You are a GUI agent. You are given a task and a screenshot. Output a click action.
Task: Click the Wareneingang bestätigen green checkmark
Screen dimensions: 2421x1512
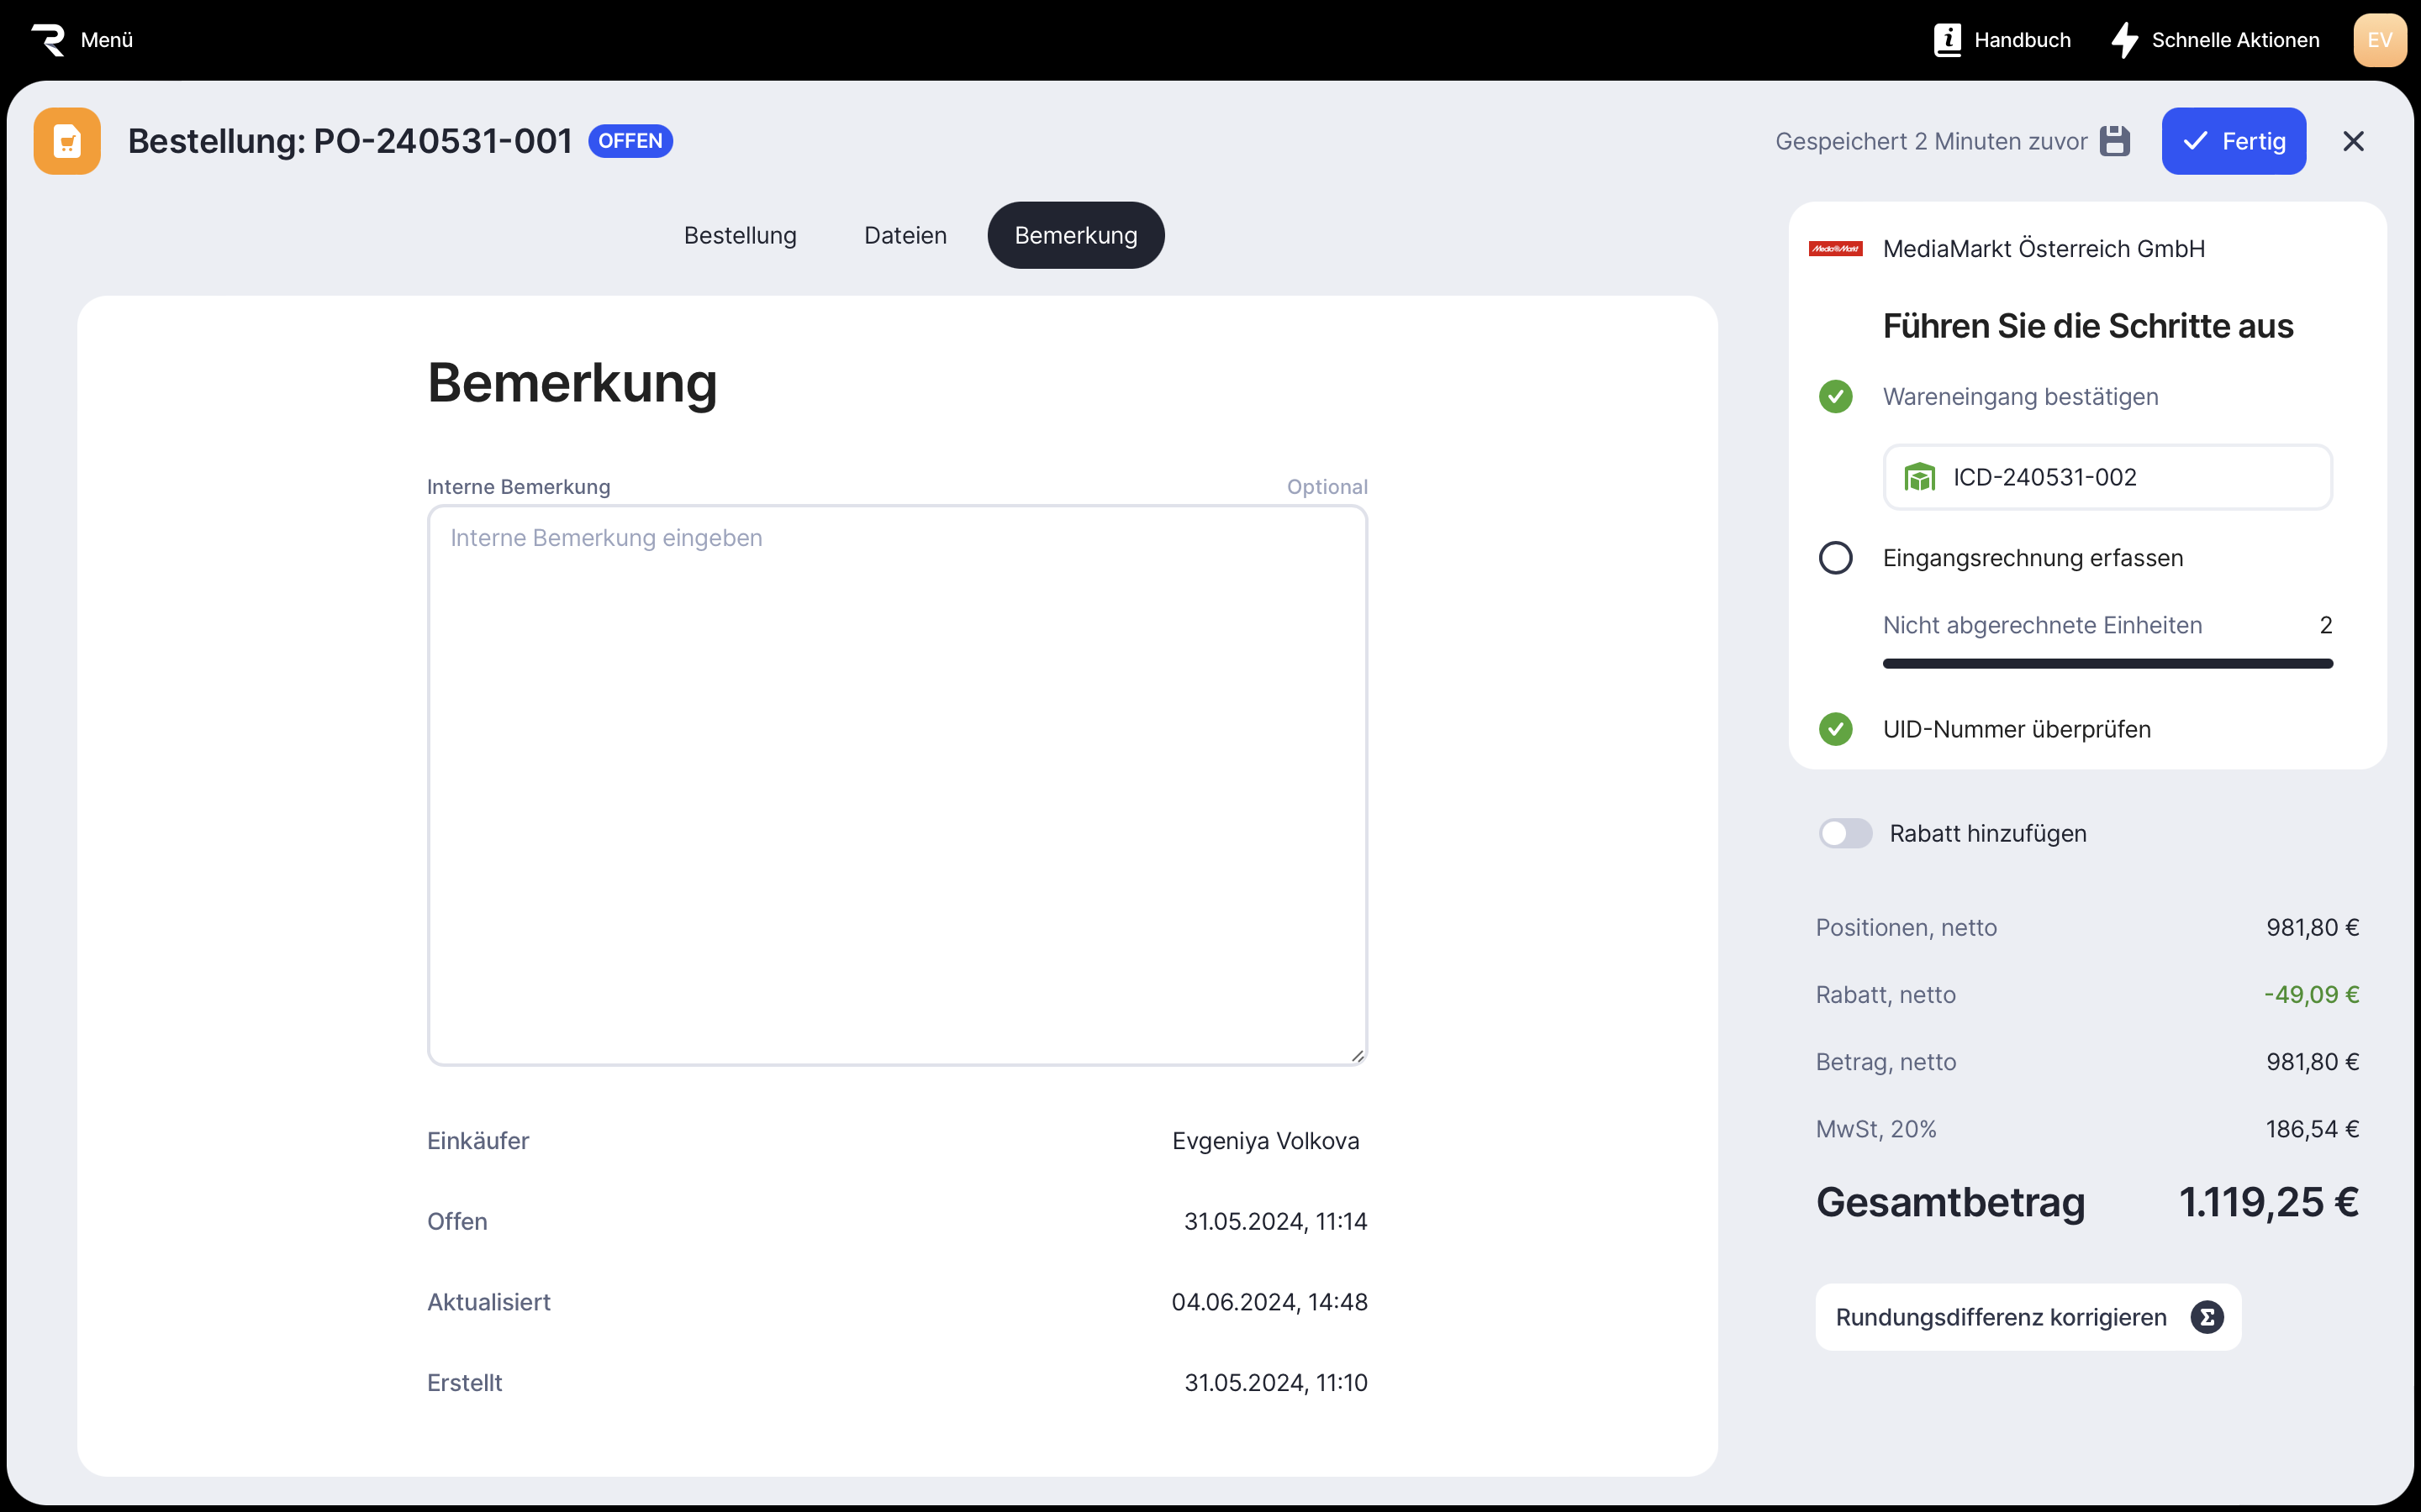[1835, 397]
